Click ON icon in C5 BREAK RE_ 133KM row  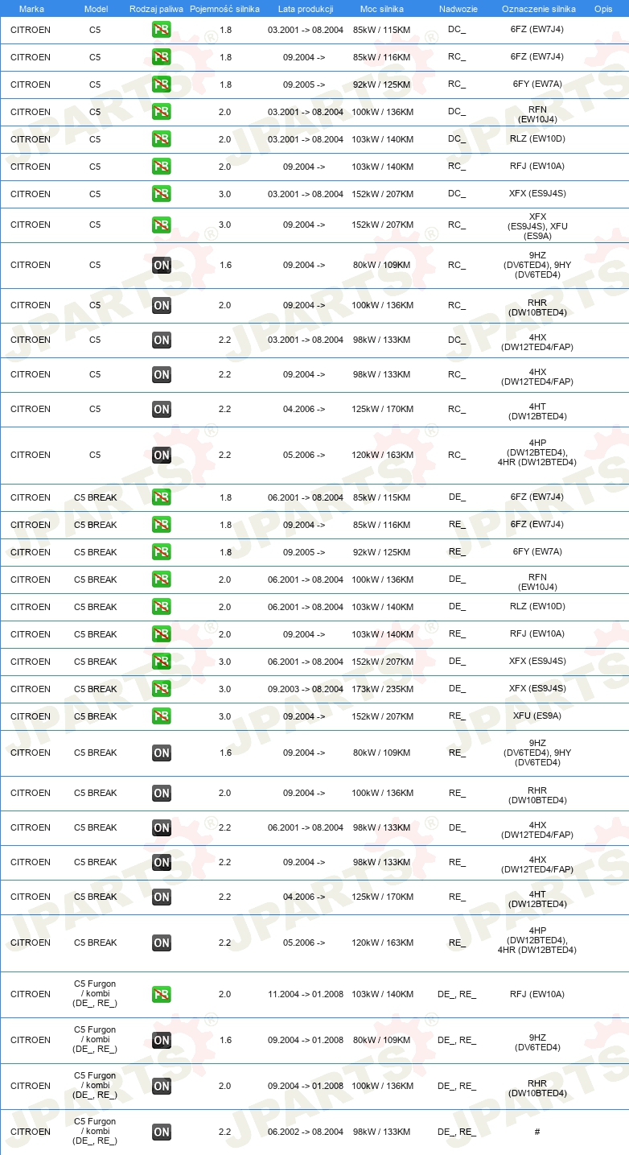pyautogui.click(x=161, y=862)
